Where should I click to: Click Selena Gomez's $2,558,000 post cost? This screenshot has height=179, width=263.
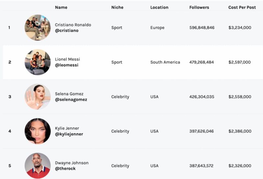pos(240,97)
